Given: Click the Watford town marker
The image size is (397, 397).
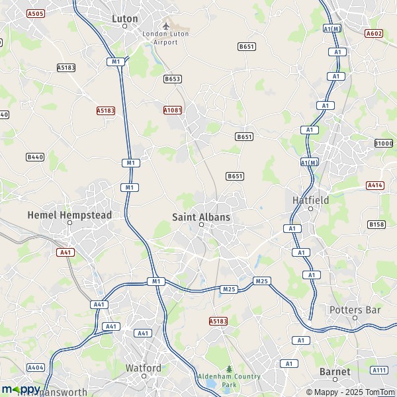Looking at the screenshot, I should tap(144, 376).
